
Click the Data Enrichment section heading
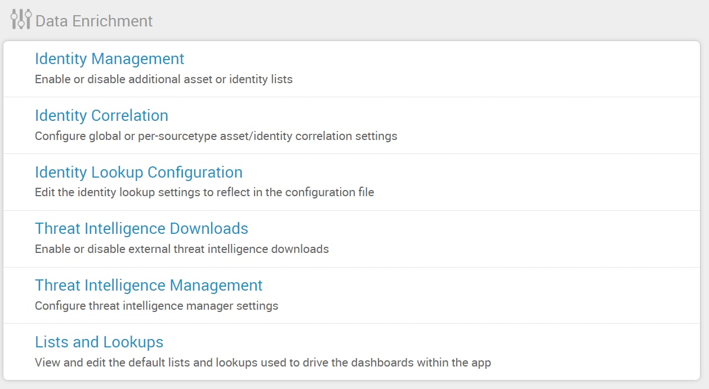click(94, 21)
